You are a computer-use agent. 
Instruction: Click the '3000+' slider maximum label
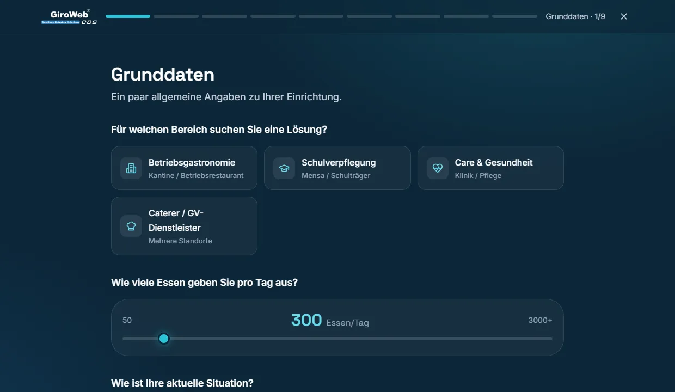[540, 320]
